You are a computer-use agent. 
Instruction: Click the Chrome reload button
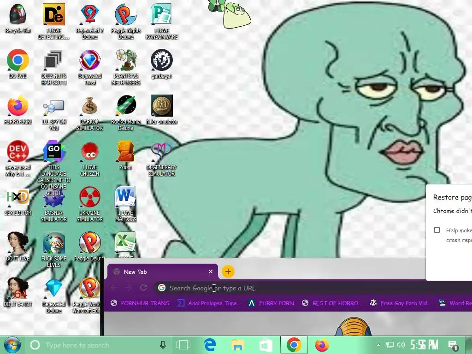pyautogui.click(x=143, y=288)
